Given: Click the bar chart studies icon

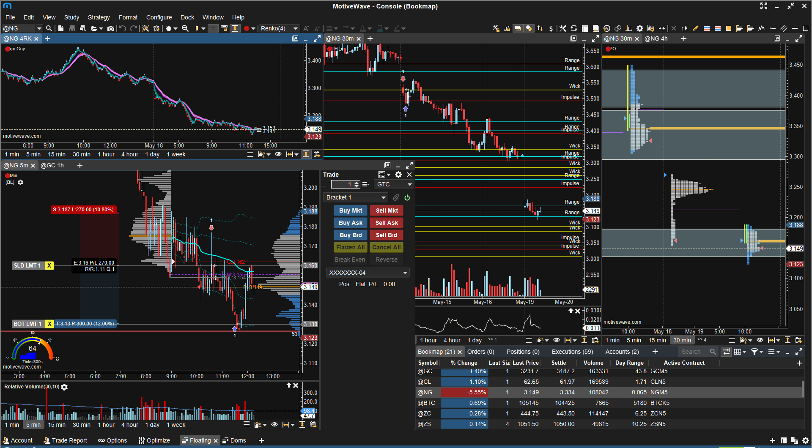Looking at the screenshot, I should point(629,28).
